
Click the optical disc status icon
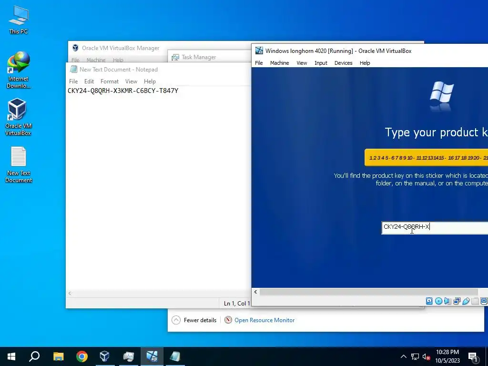438,301
